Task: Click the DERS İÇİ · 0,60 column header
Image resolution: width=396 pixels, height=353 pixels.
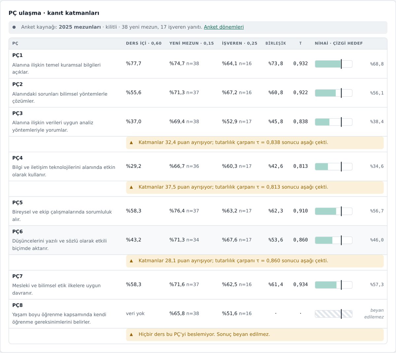Action: (x=144, y=43)
